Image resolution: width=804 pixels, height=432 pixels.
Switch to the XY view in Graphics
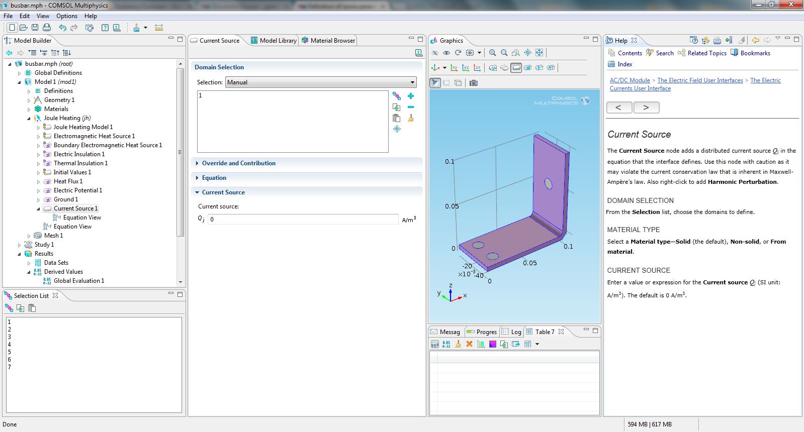point(454,68)
